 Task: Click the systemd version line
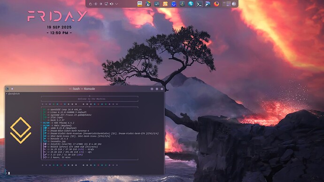pos(71,115)
